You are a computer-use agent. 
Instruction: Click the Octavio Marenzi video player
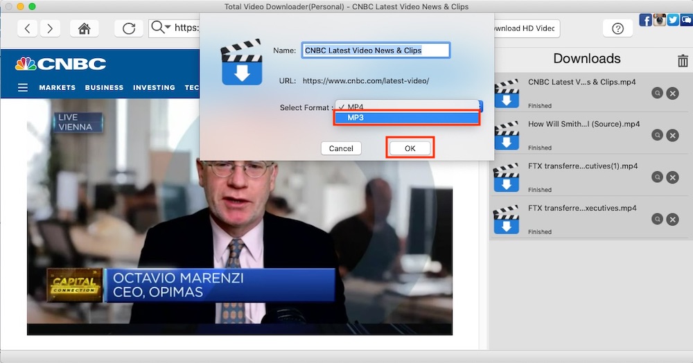240,216
